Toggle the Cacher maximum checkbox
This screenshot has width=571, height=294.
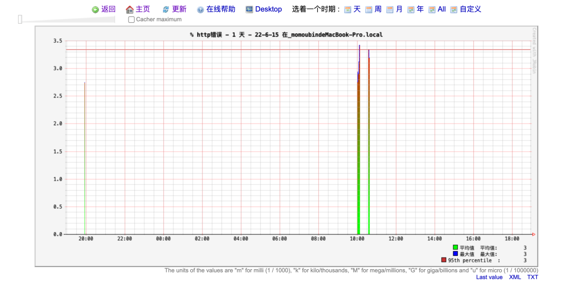(x=132, y=20)
